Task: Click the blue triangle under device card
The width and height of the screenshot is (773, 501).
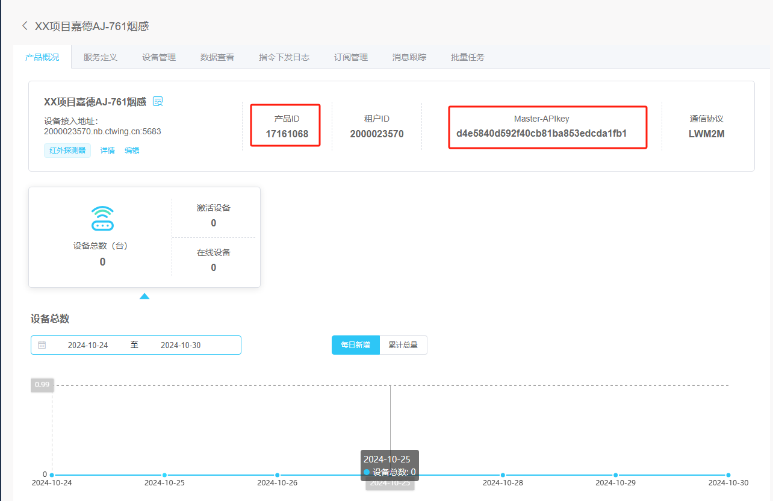Action: [x=144, y=296]
